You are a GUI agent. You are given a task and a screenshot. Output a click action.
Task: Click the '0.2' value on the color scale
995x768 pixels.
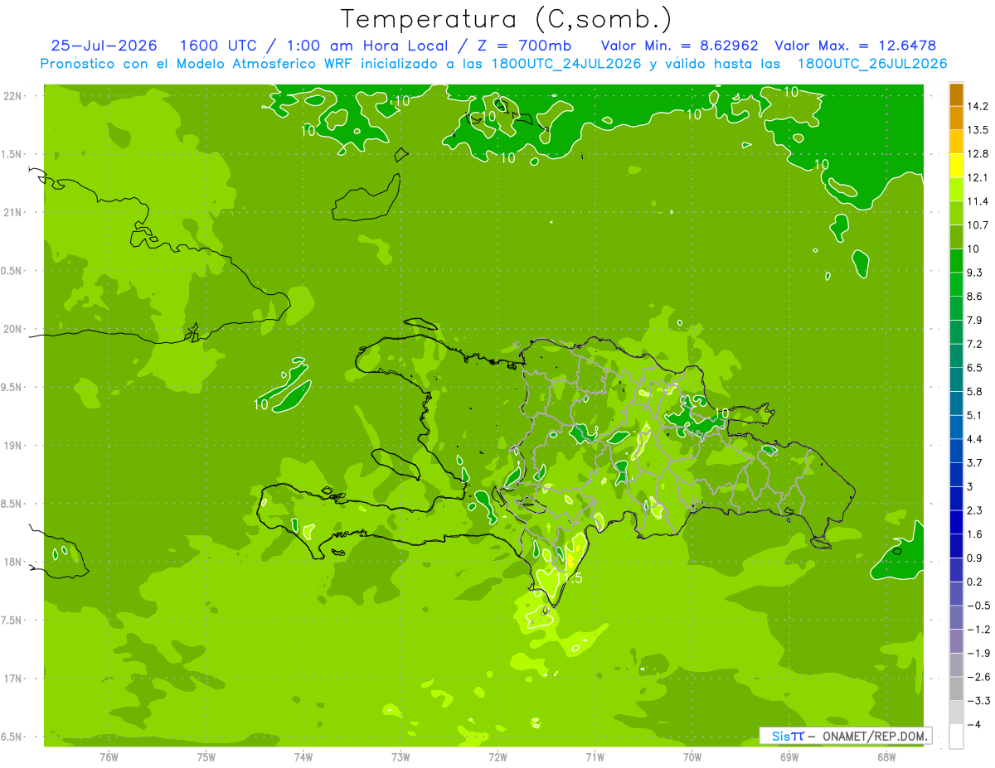[x=974, y=582]
